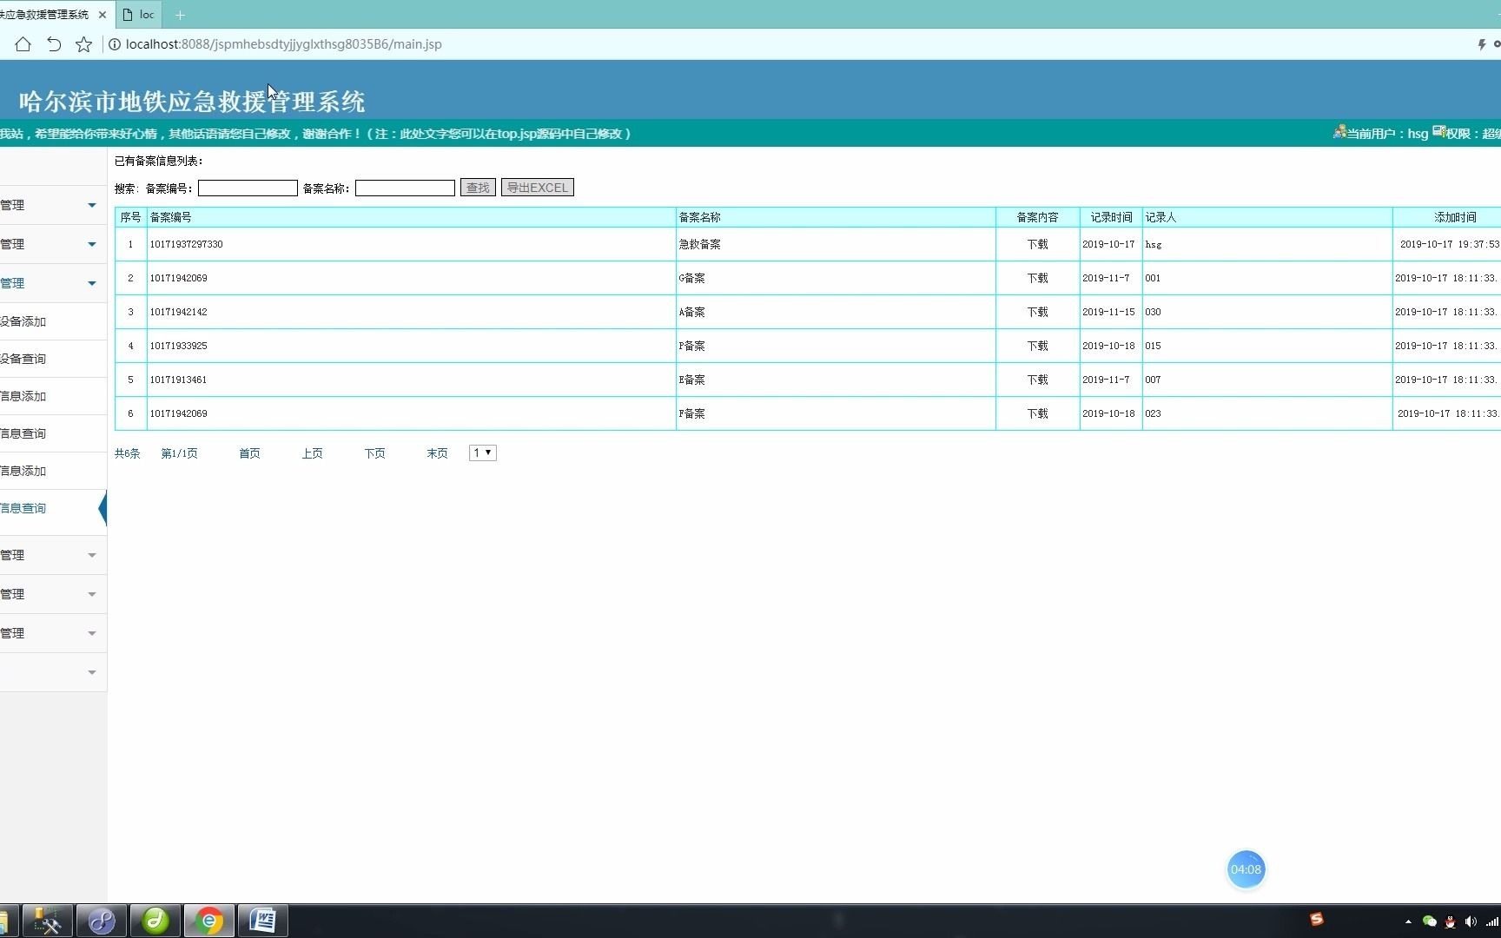The image size is (1501, 938).
Task: Go to last page via 末页
Action: (437, 453)
